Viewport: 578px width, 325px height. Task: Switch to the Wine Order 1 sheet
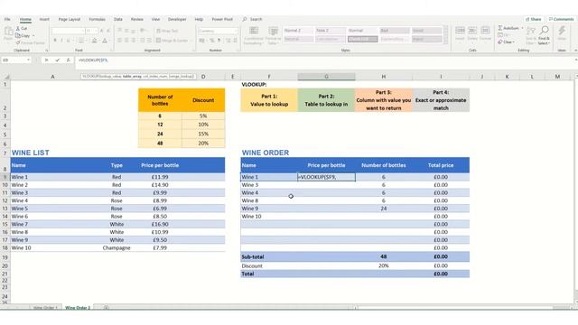click(x=45, y=307)
